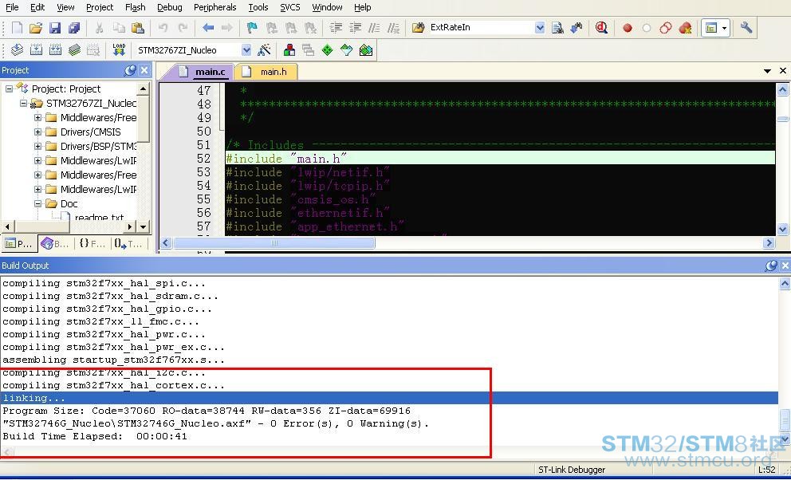Image resolution: width=791 pixels, height=480 pixels.
Task: Switch to the Functions panel tab
Action: click(92, 244)
